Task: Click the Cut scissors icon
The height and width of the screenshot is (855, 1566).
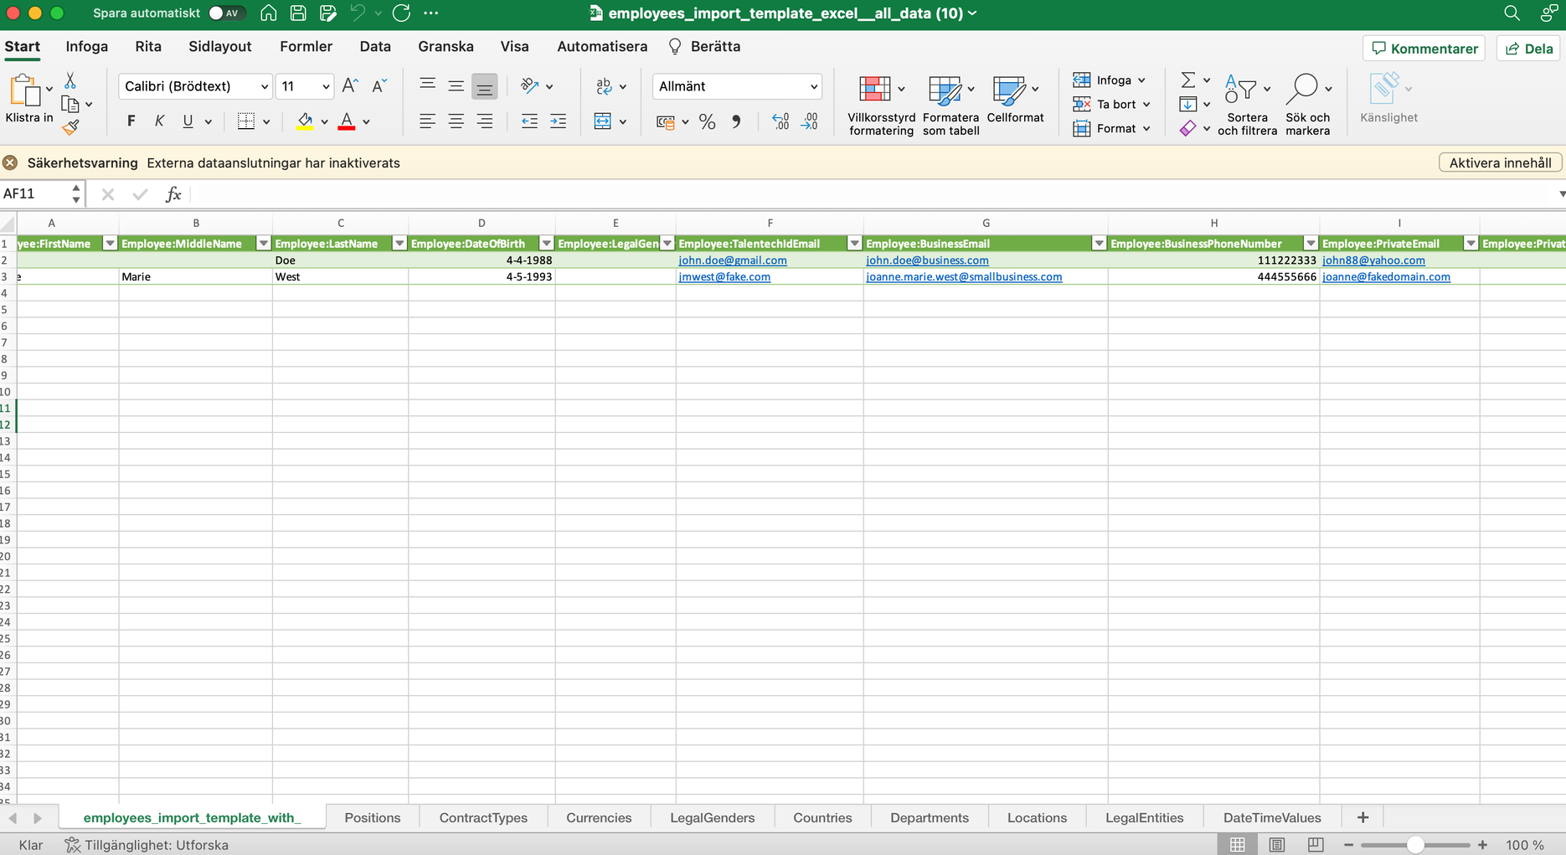Action: (70, 80)
